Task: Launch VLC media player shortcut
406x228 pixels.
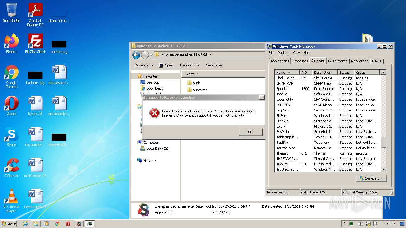Action: click(x=11, y=201)
